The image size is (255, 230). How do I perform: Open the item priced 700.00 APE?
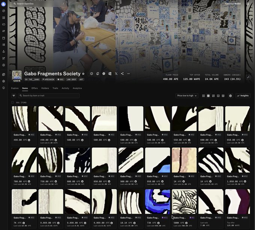click(24, 167)
